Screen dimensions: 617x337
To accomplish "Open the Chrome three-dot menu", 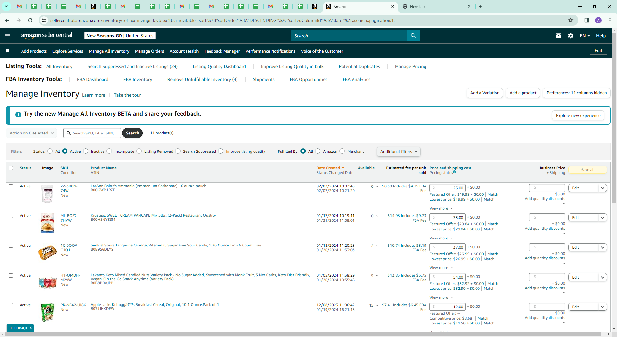I will pyautogui.click(x=610, y=20).
